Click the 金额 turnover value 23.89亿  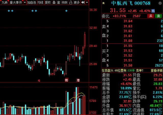(x=126, y=97)
